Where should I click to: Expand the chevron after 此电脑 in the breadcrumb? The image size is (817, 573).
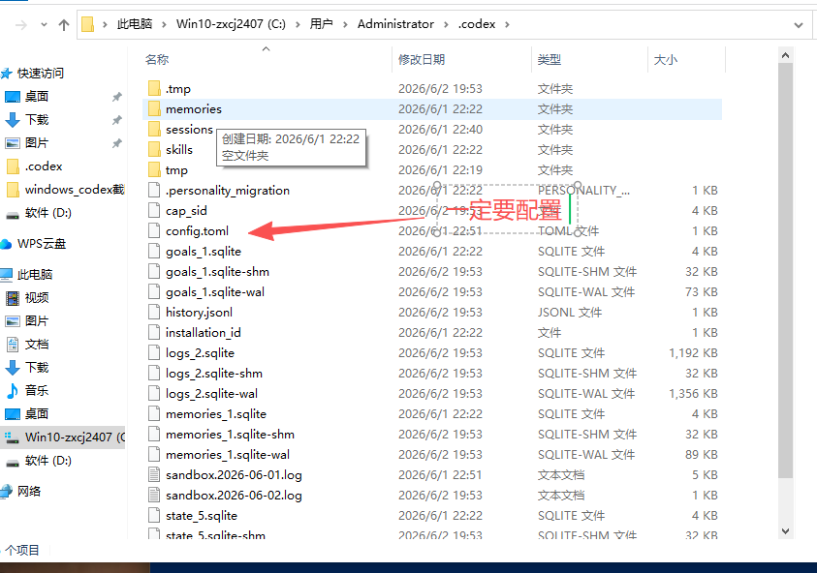tap(165, 24)
